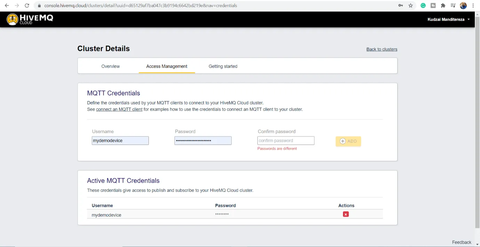Open the Extensions puzzle icon
The width and height of the screenshot is (480, 247).
[443, 6]
